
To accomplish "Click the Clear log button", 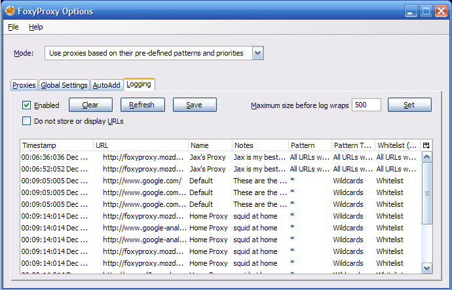I will pos(90,105).
